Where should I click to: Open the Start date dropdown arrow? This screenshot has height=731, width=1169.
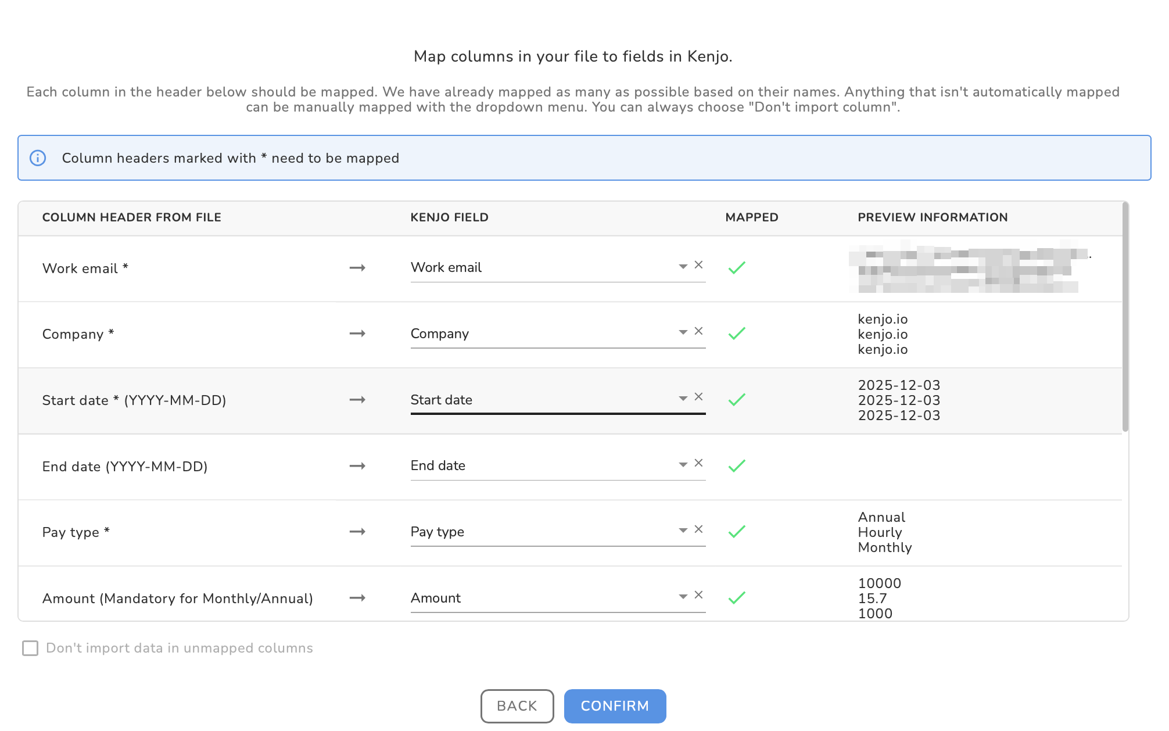683,398
